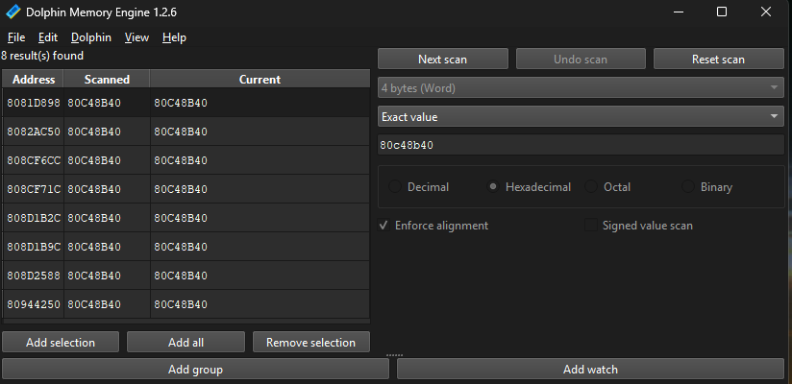Open the View menu
The image size is (792, 384).
(x=136, y=37)
